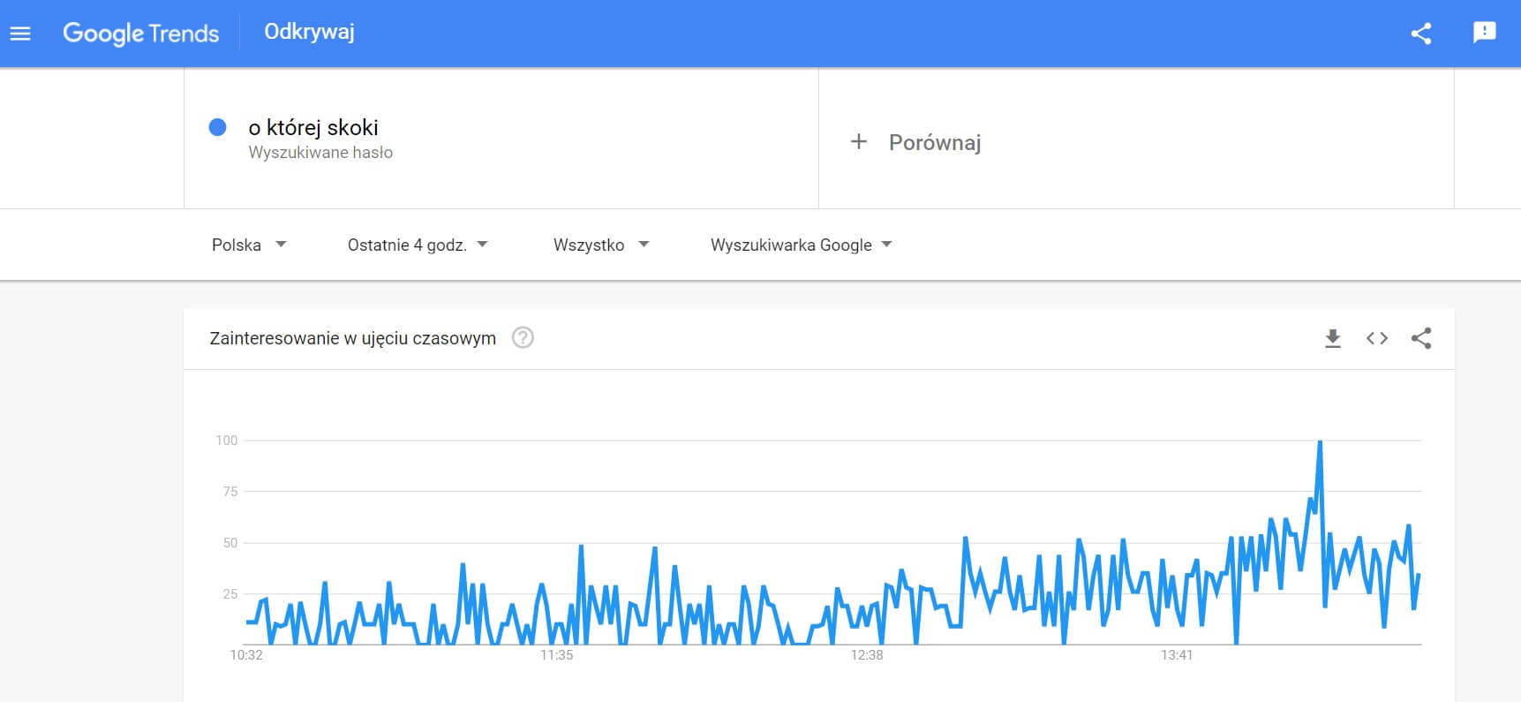The width and height of the screenshot is (1521, 702).
Task: Click the 'Wyszukiwane hasło' label
Action: point(322,152)
